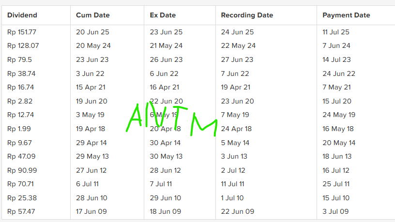Click payment date 18 Jun 13
The width and height of the screenshot is (395, 222).
[x=337, y=156]
